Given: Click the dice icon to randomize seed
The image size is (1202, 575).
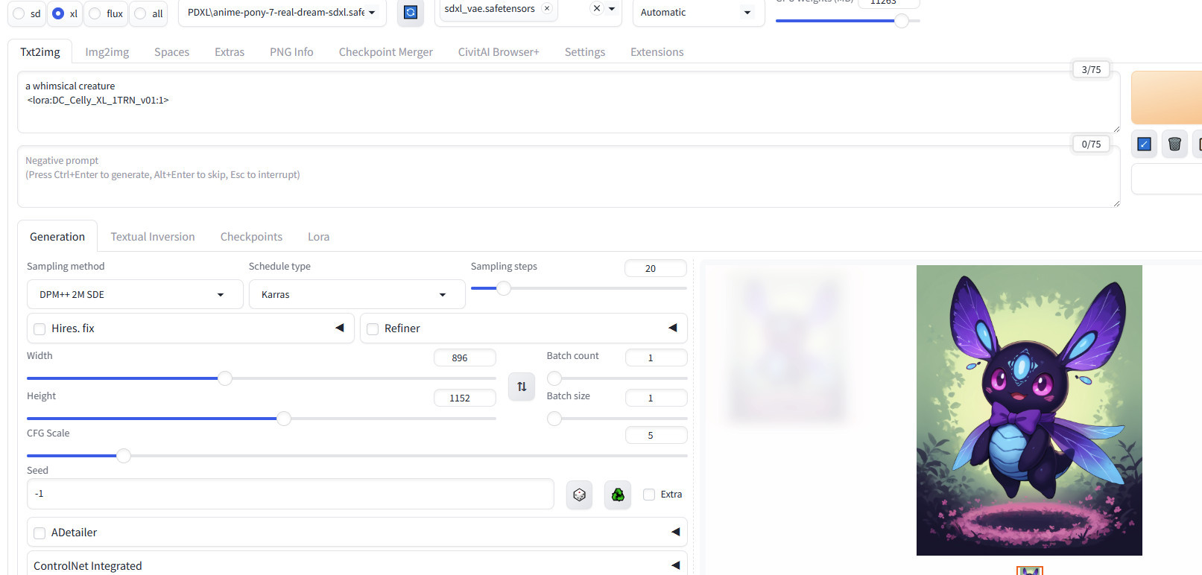Looking at the screenshot, I should coord(579,495).
